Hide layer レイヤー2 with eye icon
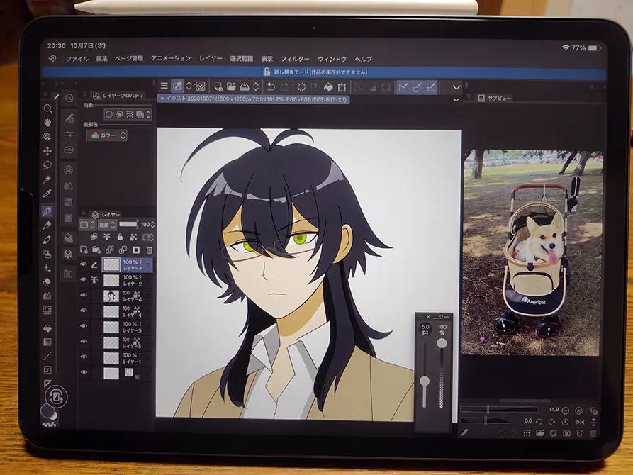This screenshot has width=633, height=475. pyautogui.click(x=84, y=279)
